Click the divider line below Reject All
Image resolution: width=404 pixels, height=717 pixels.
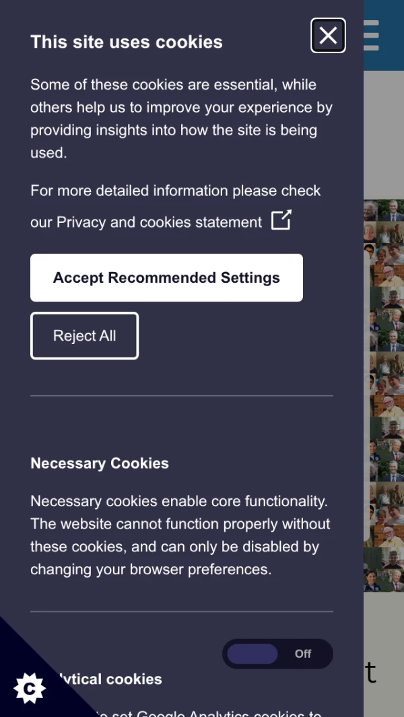pos(182,396)
